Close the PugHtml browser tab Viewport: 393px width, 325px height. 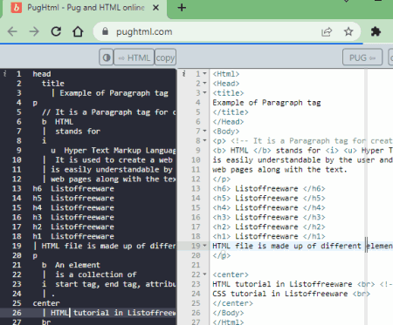click(156, 8)
